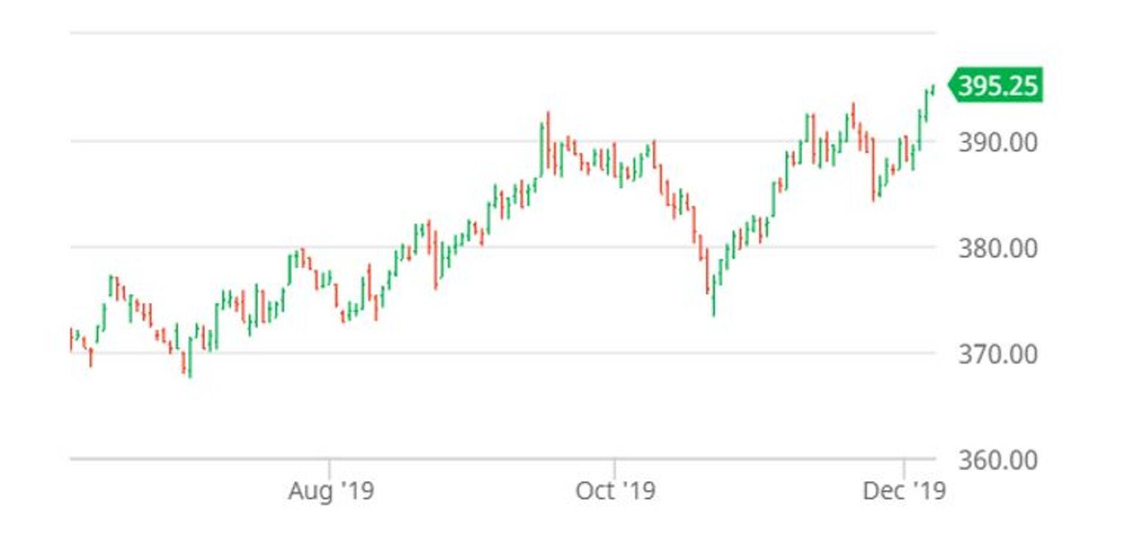Select the Aug '19 date label
Viewport: 1146px width, 541px height.
click(331, 491)
